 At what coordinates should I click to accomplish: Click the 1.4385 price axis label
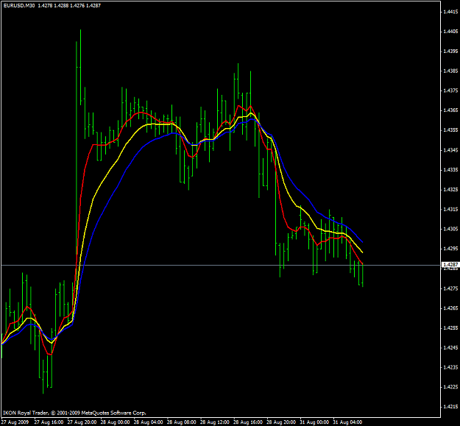pyautogui.click(x=450, y=71)
